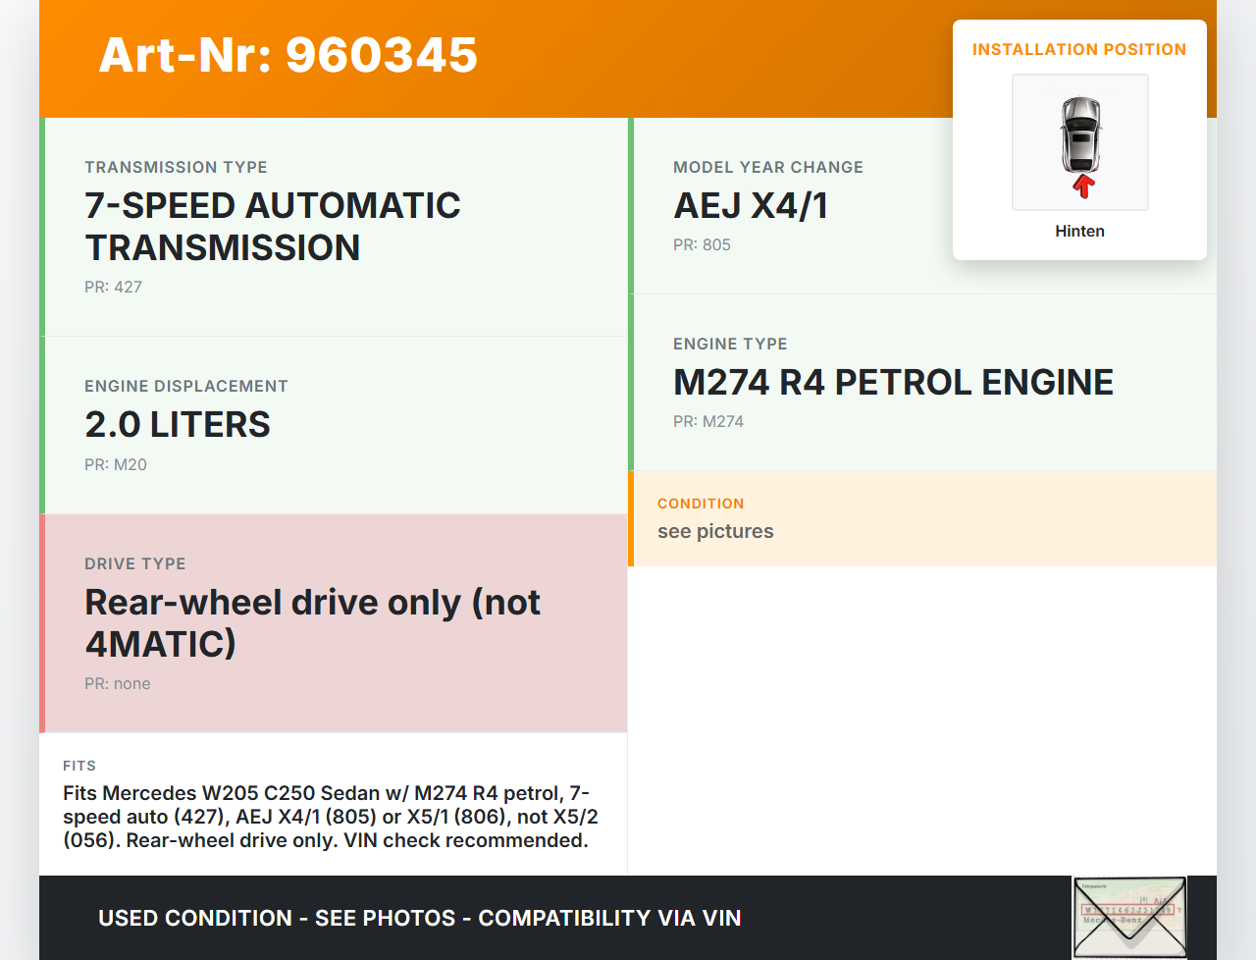Click the red arrow under the car
1256x960 pixels.
pyautogui.click(x=1083, y=187)
